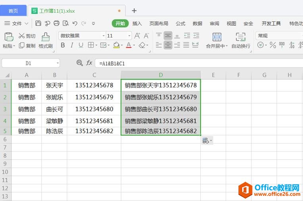
Task: Click the table style draw icon
Action: click(x=103, y=45)
